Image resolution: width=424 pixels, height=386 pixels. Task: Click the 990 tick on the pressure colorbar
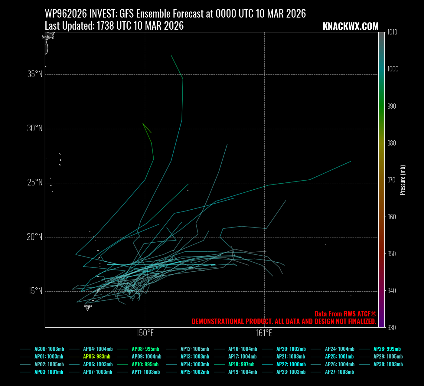tap(392, 106)
